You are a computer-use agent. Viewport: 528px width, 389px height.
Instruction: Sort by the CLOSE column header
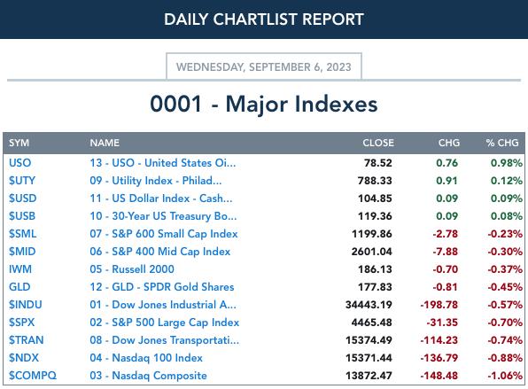point(378,143)
